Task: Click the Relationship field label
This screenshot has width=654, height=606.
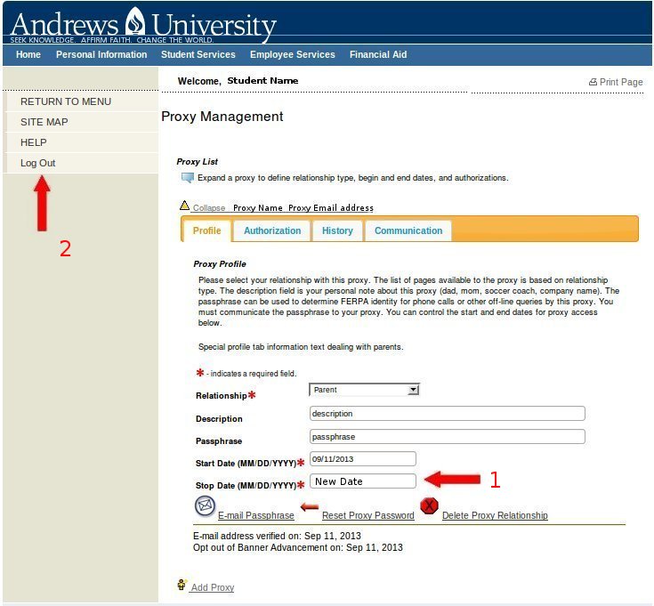Action: click(222, 395)
